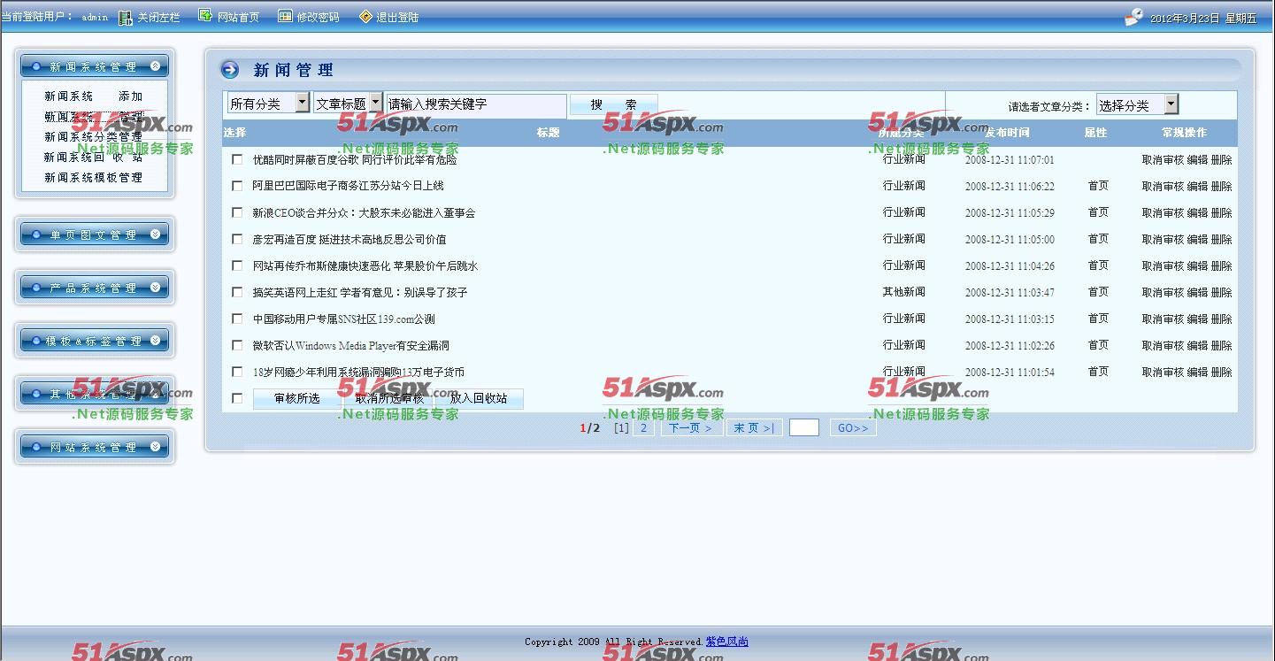Check the checkbox for the 优酷 news row

tap(237, 159)
